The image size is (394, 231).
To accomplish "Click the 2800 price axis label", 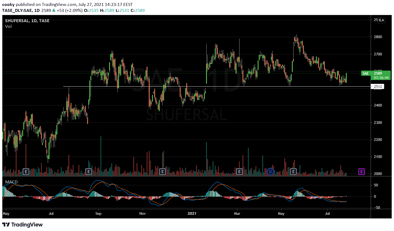I will click(378, 37).
